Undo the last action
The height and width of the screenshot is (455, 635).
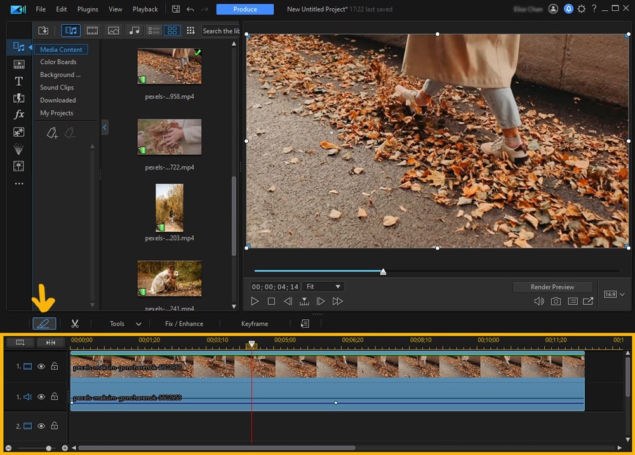pos(190,9)
